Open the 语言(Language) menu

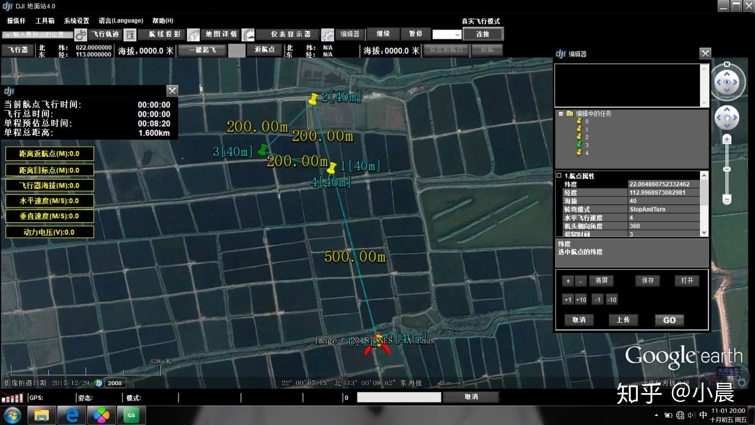coord(121,21)
